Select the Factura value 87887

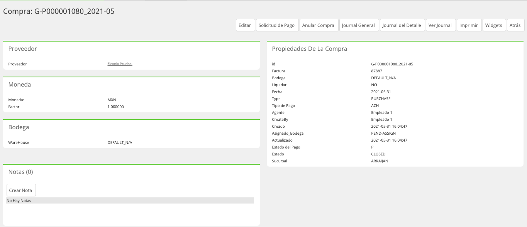(x=376, y=71)
